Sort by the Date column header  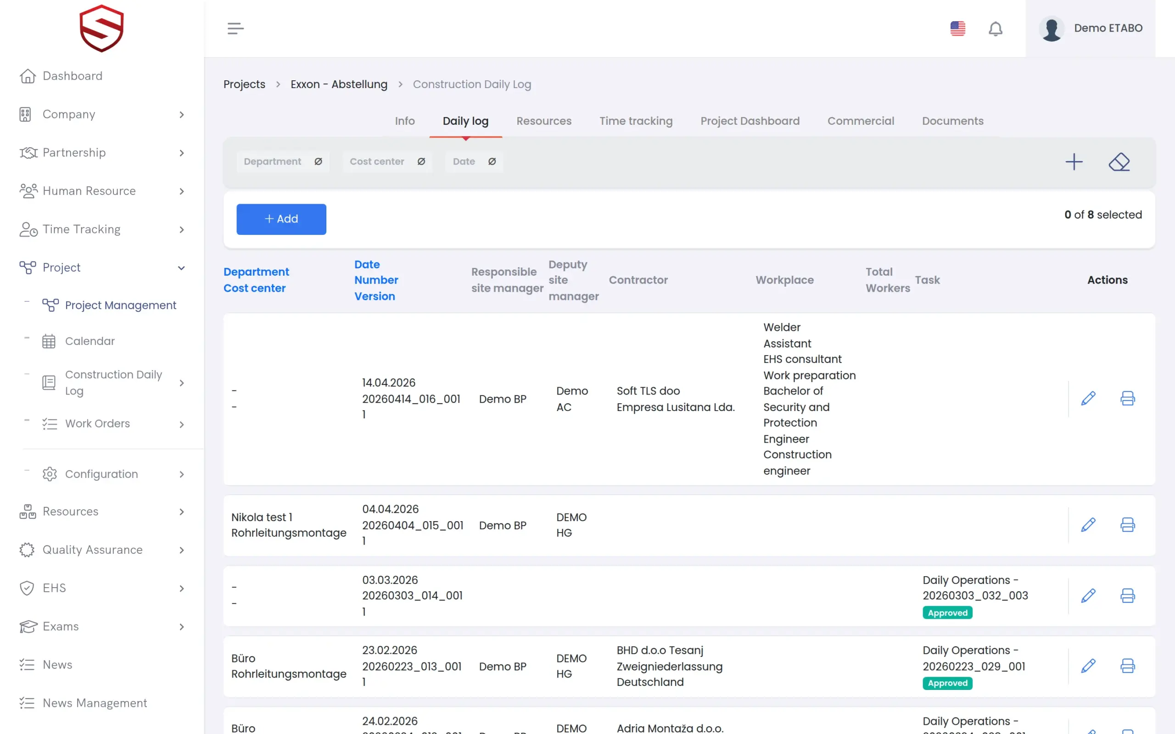pyautogui.click(x=367, y=265)
